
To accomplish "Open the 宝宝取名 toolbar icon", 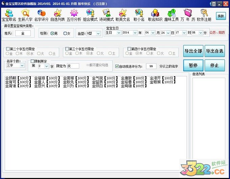I will pos(9,15).
